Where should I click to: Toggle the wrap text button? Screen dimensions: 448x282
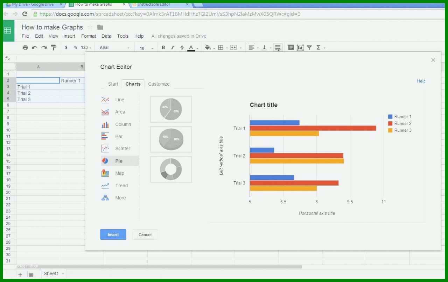click(278, 48)
